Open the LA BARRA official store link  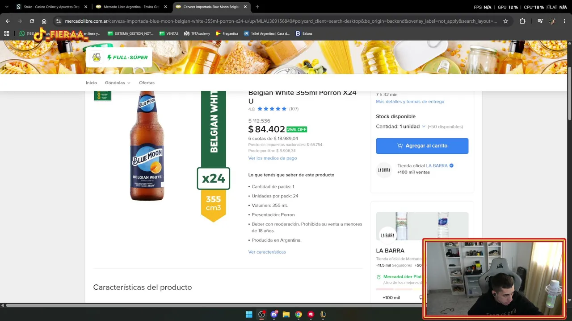coord(437,165)
